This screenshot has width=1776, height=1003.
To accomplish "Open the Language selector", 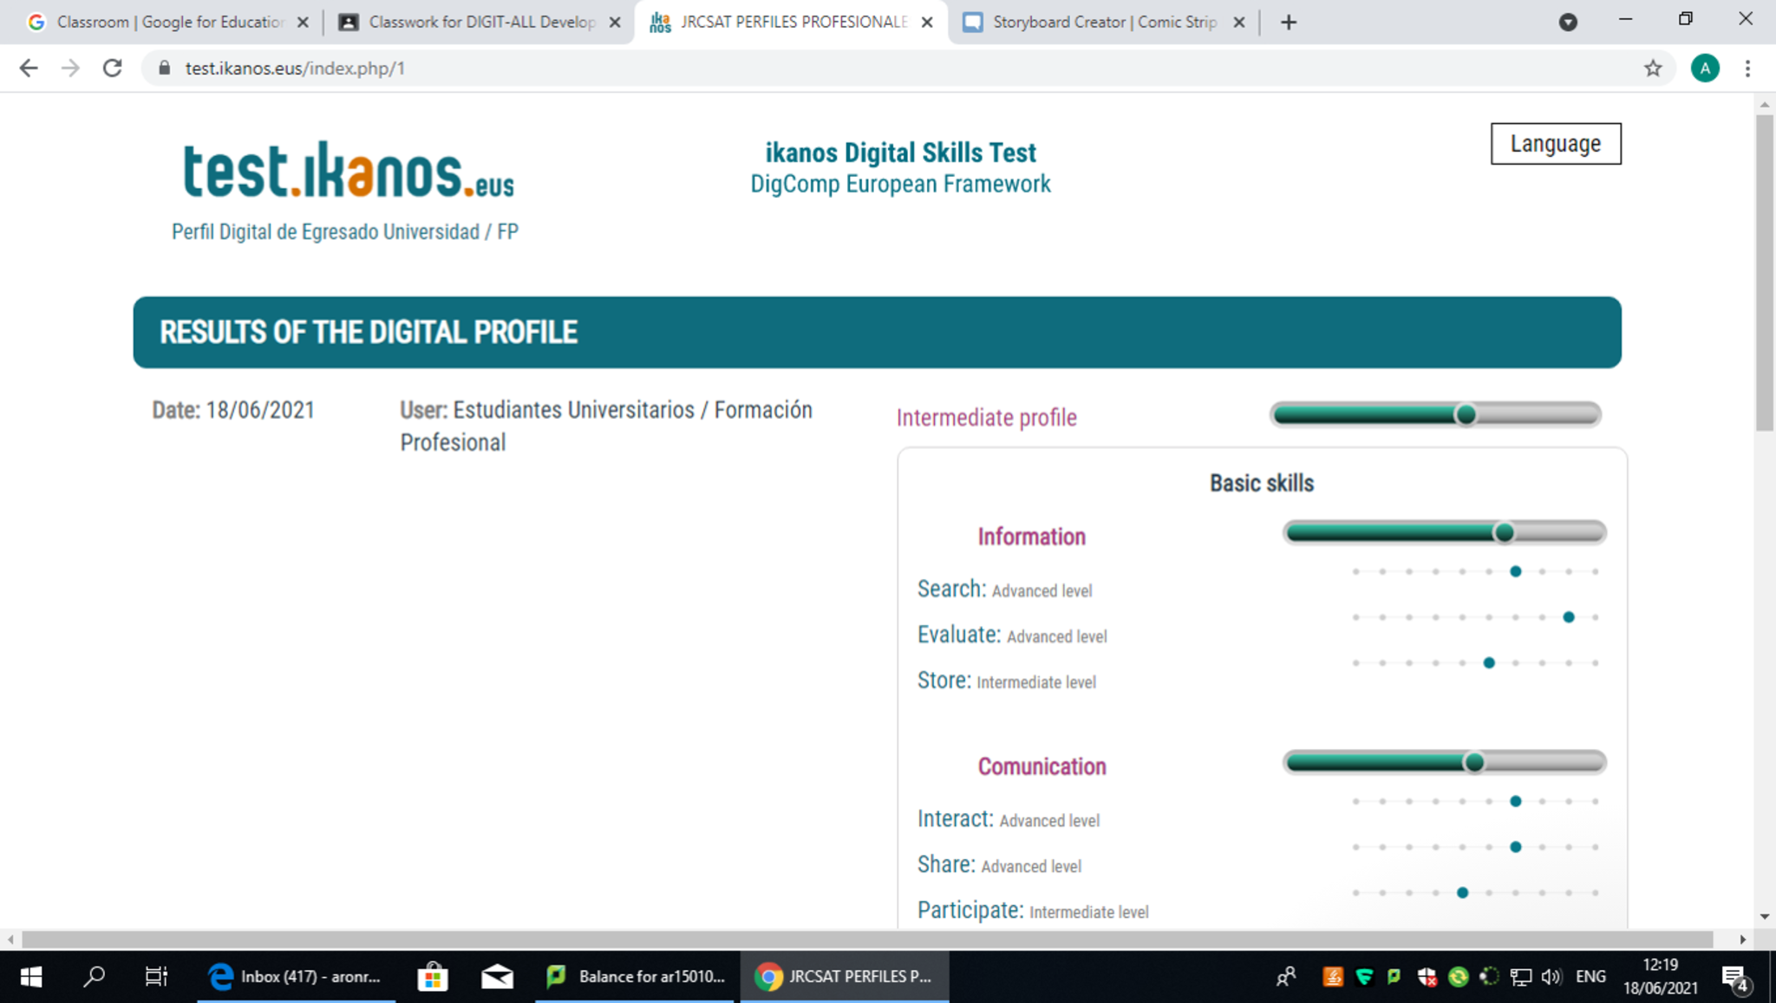I will point(1555,144).
